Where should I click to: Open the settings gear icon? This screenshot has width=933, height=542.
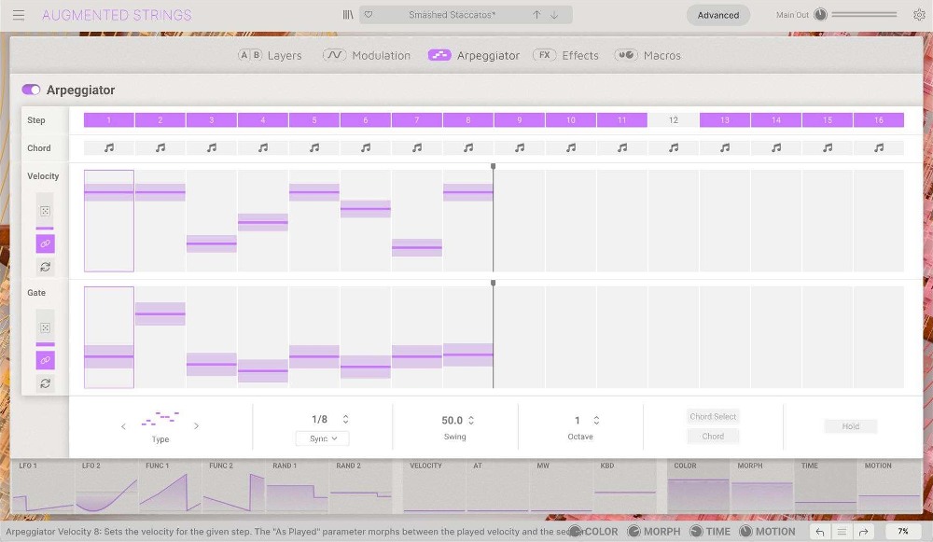click(919, 15)
